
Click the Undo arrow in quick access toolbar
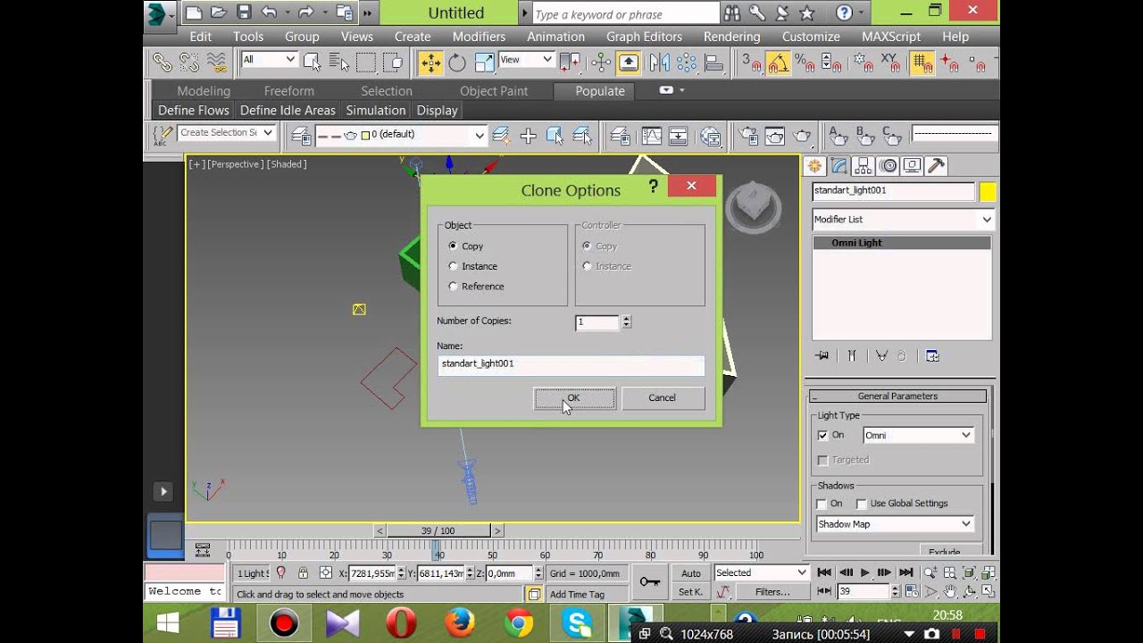coord(269,13)
